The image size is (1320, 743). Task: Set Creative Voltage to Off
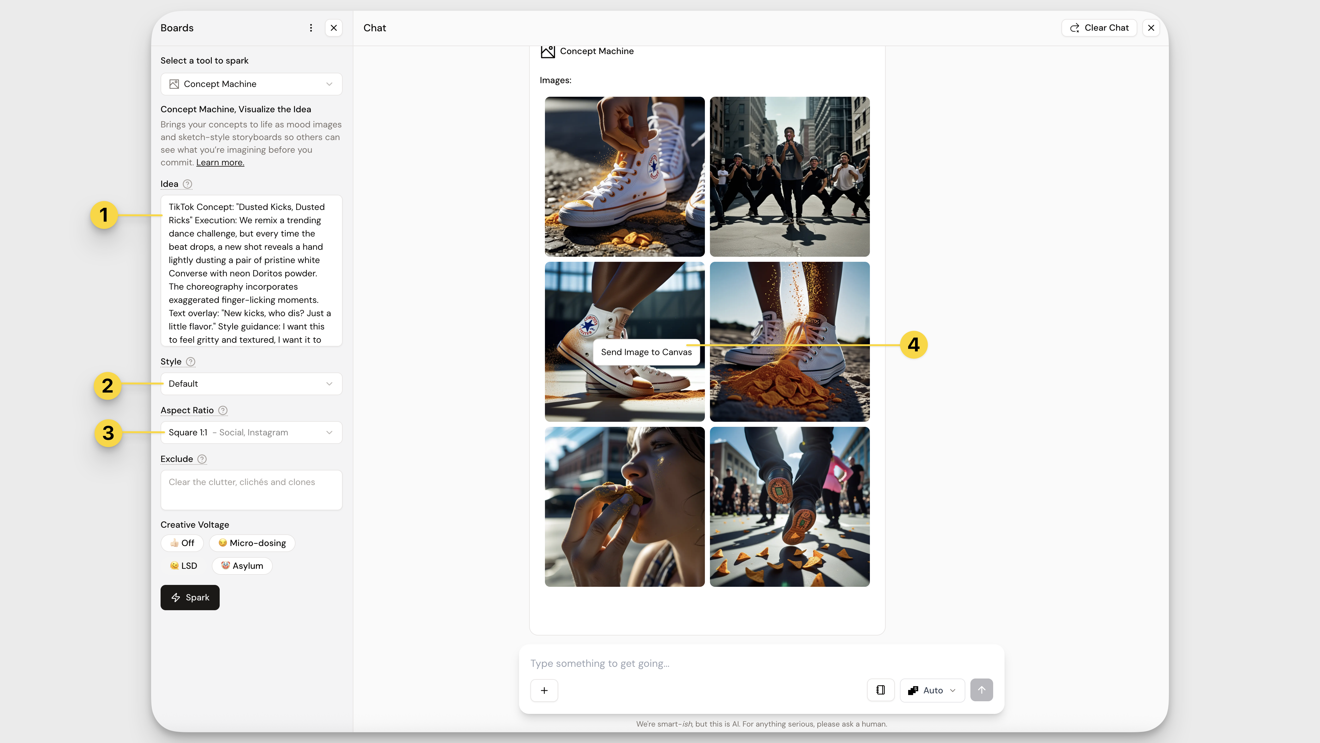[x=182, y=543]
